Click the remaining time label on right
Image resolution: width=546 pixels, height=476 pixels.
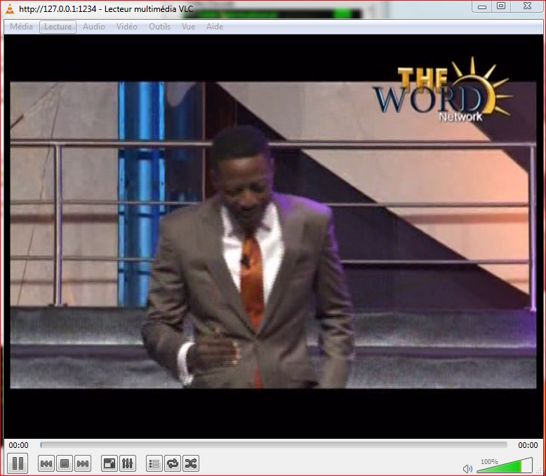click(x=528, y=445)
